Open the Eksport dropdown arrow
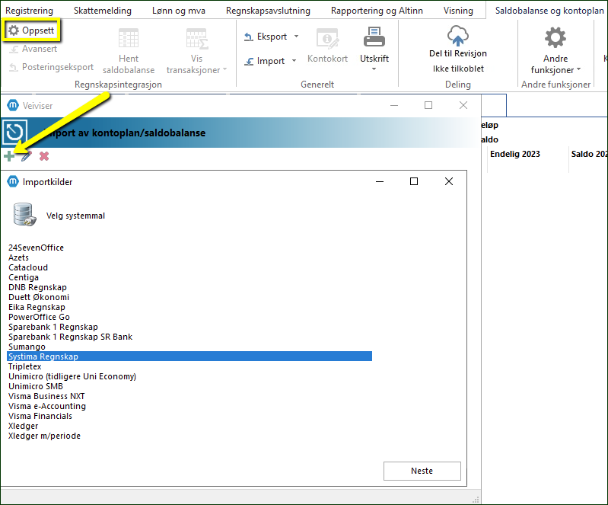The width and height of the screenshot is (608, 505). click(296, 37)
